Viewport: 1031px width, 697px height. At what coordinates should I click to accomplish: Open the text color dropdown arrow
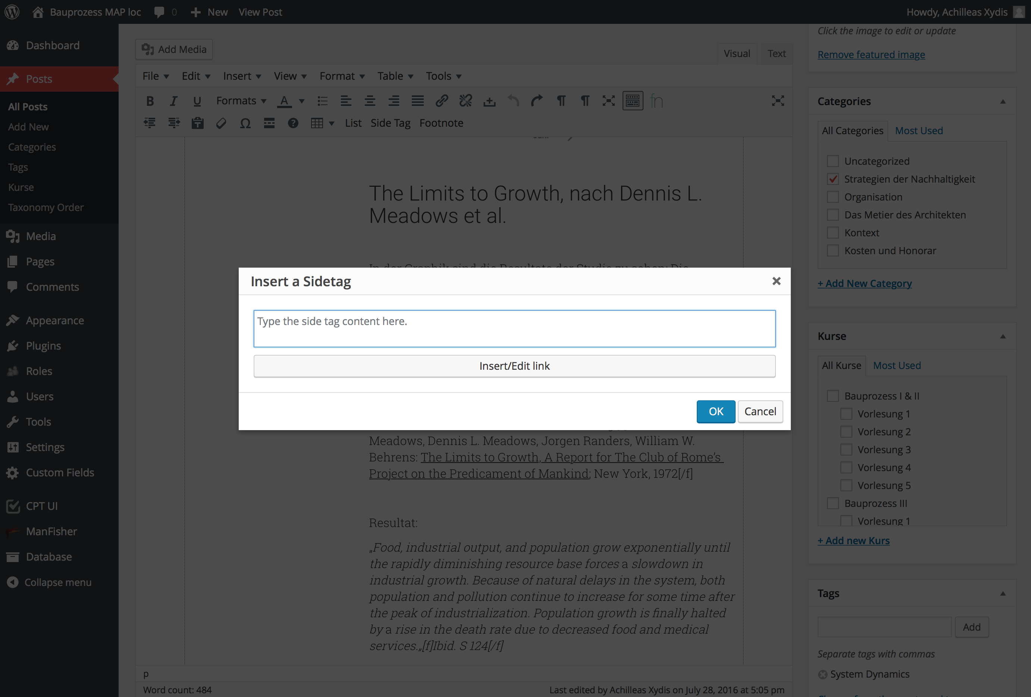click(x=302, y=101)
